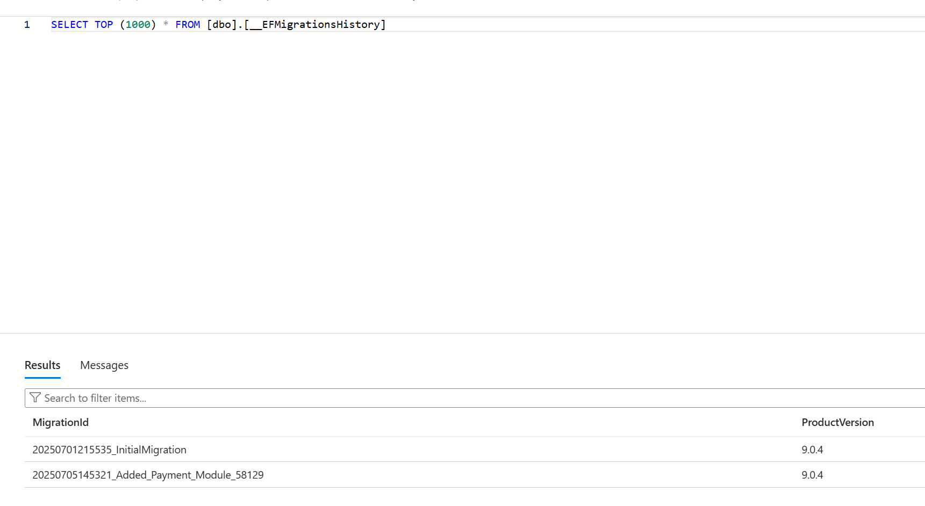Select the 20250701215535_InitialMigration cell
925x506 pixels.
pos(110,450)
